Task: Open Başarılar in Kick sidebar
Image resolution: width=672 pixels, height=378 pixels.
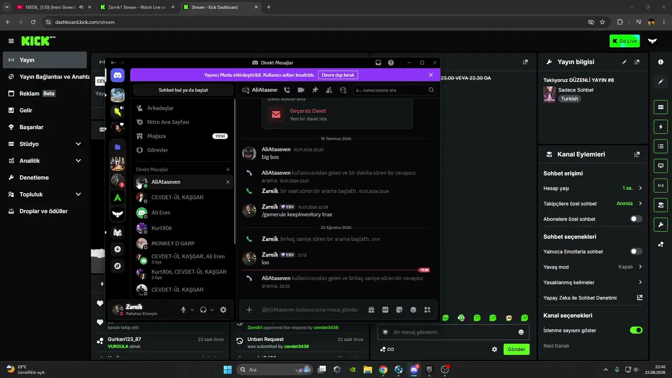Action: tap(45, 127)
